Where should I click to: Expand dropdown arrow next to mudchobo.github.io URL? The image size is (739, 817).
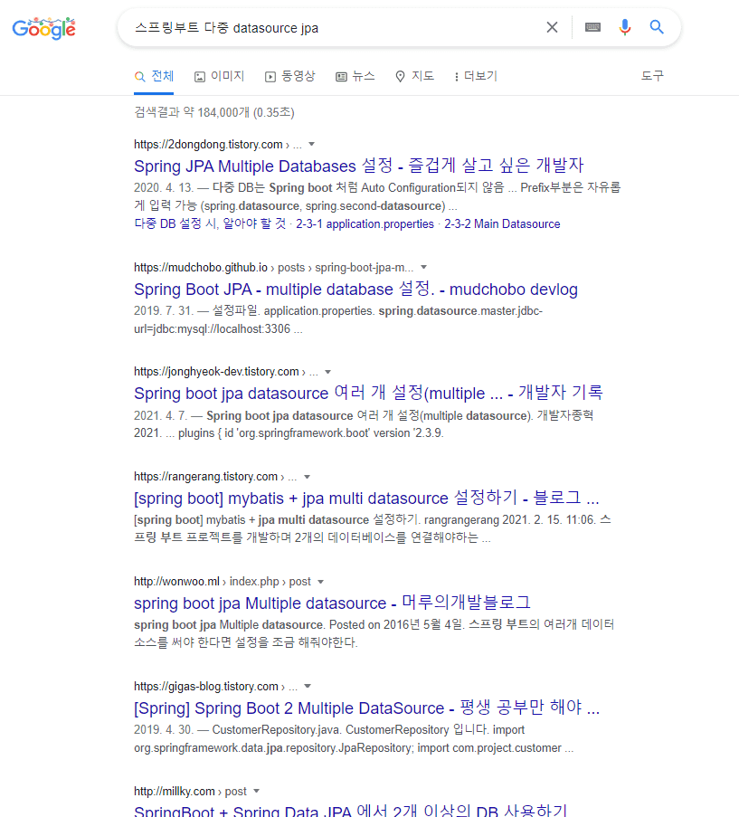(424, 267)
